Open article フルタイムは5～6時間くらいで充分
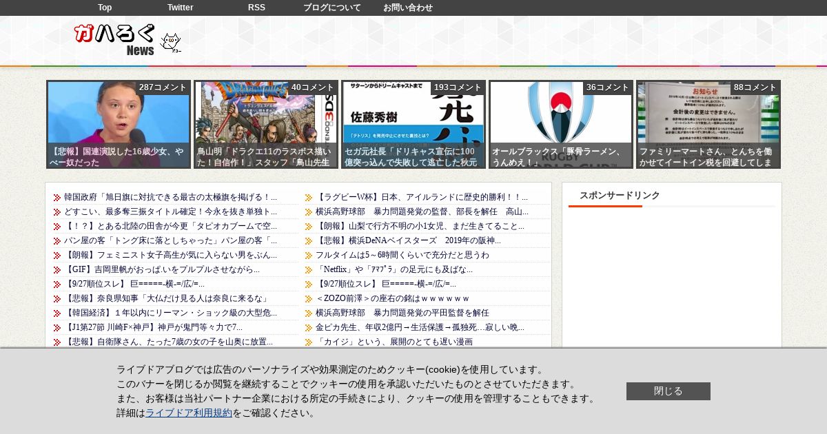827x434 pixels. (x=402, y=255)
